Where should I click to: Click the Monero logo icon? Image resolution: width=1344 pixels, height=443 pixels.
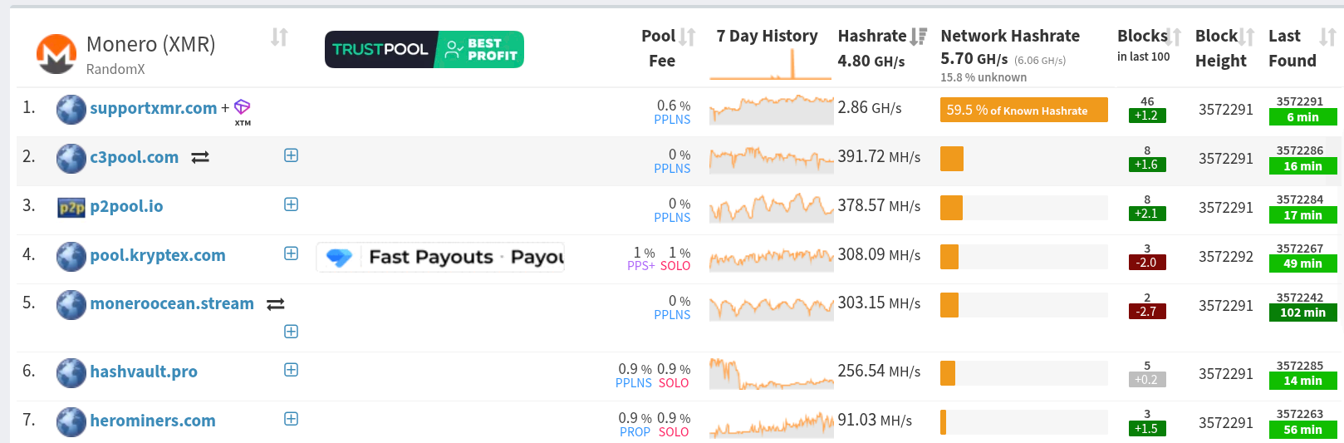click(56, 54)
